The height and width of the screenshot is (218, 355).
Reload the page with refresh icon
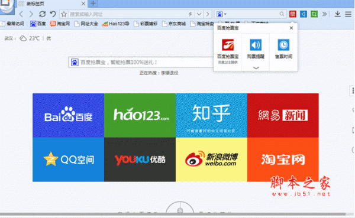[x=43, y=14]
